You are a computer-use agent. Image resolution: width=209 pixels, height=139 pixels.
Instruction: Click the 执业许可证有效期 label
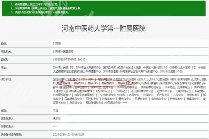(11, 134)
